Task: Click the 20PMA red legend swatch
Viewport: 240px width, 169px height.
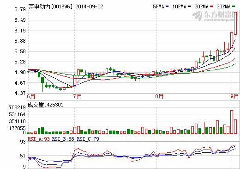Action: 211,6
